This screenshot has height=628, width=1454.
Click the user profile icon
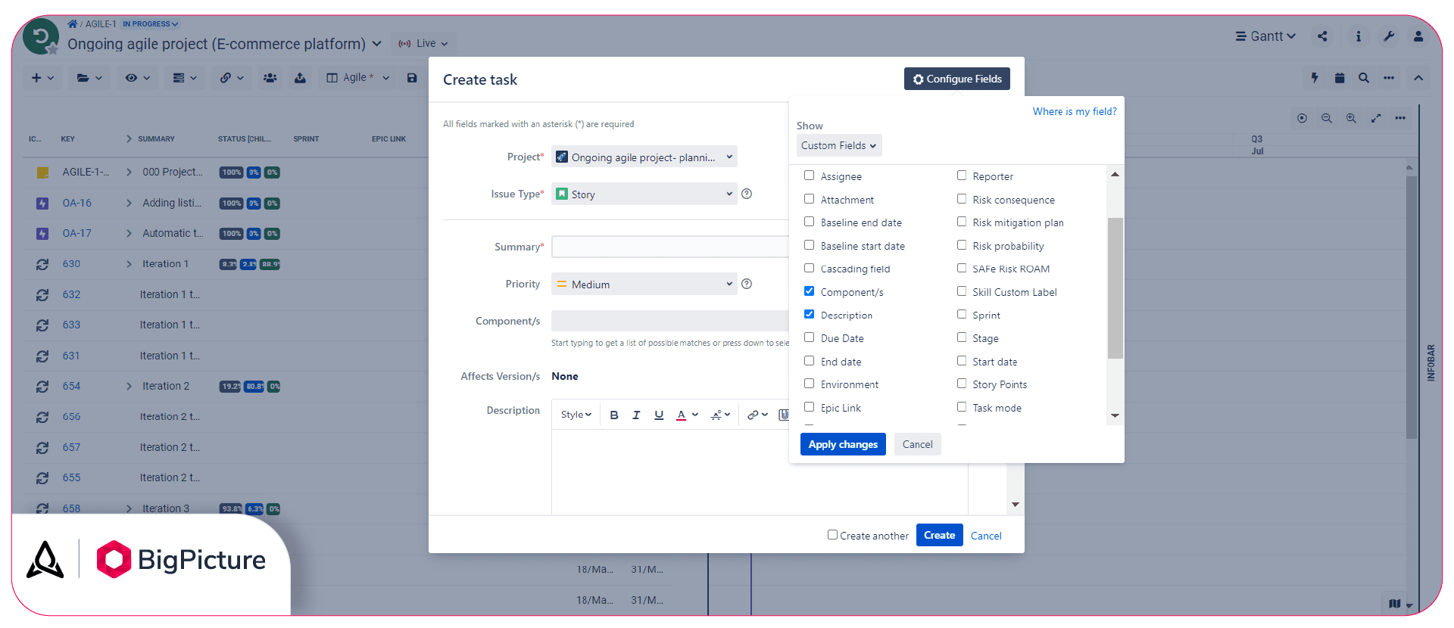[1418, 36]
